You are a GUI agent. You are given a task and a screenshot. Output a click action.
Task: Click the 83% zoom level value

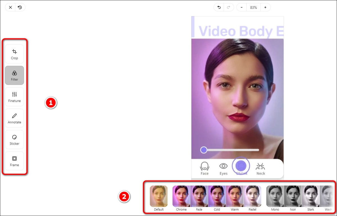[x=254, y=8]
